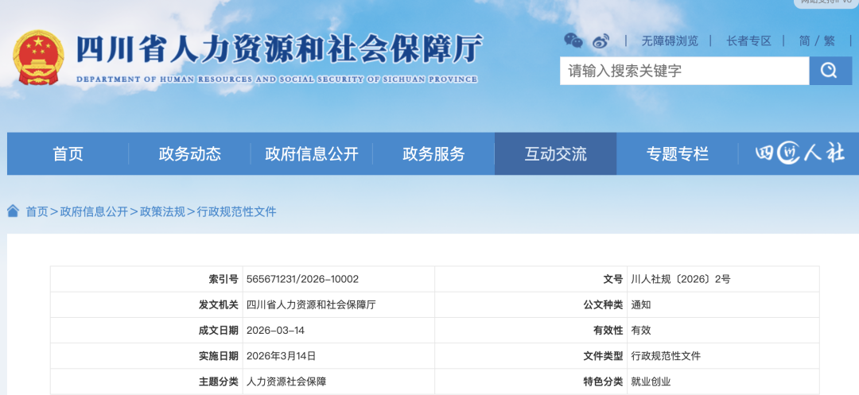This screenshot has height=395, width=859.
Task: Click the search magnifier button
Action: [x=830, y=71]
